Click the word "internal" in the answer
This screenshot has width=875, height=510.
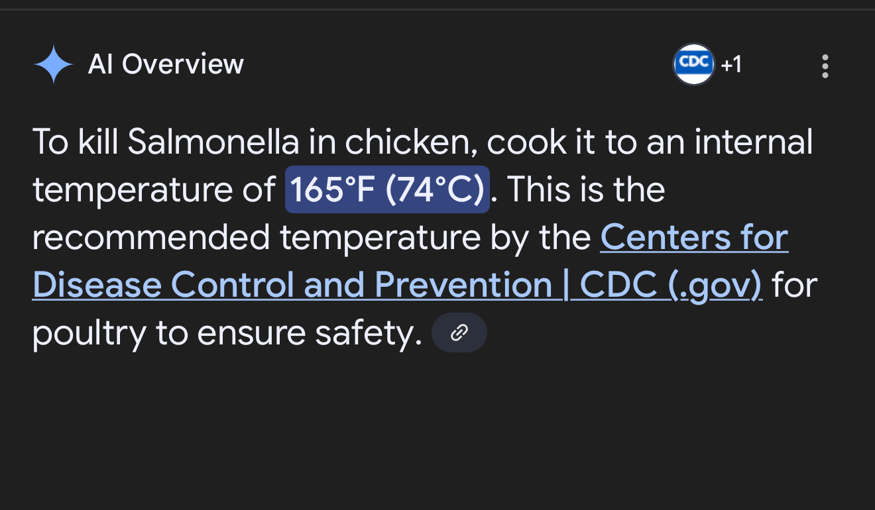[754, 142]
